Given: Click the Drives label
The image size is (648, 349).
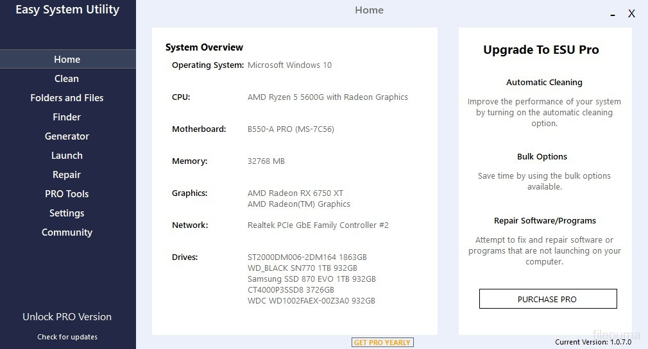Looking at the screenshot, I should coord(185,257).
